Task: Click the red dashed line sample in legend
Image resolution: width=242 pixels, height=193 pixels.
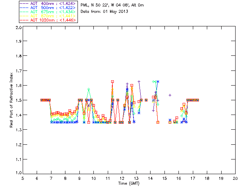Action: pyautogui.click(x=24, y=20)
